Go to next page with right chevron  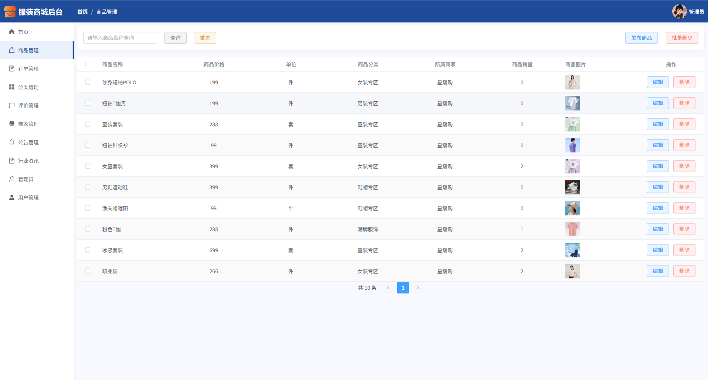tap(418, 288)
